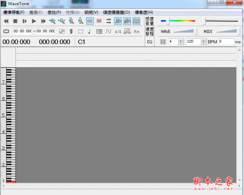This screenshot has height=195, width=244.
Task: Click the vertical scrollbar down arrow
Action: click(x=240, y=180)
